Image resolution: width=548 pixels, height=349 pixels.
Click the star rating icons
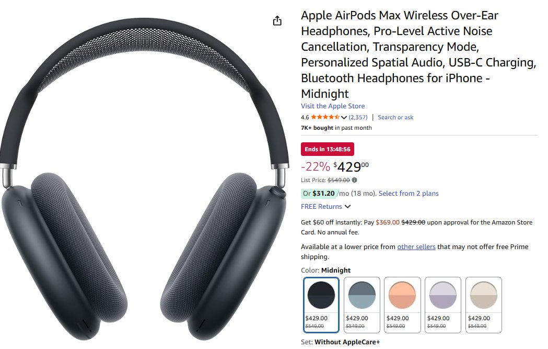click(x=325, y=117)
